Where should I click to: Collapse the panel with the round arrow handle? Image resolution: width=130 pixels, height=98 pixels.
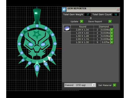(91, 18)
